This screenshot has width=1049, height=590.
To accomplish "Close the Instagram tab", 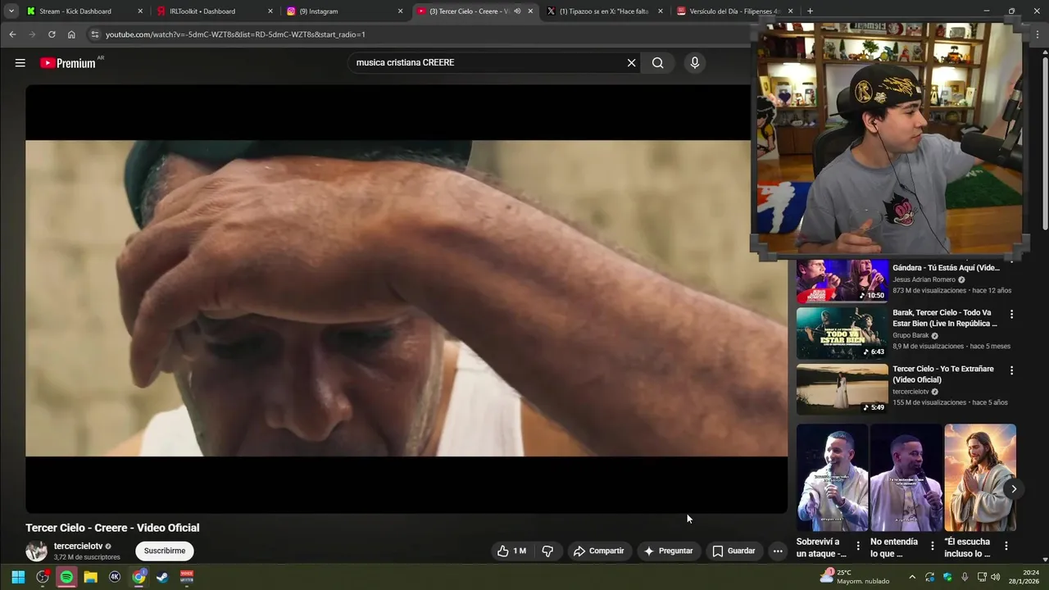I will tap(400, 11).
